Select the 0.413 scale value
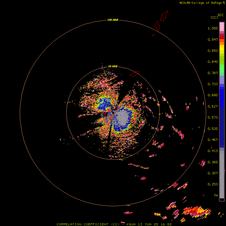Screen dimensions: 226x226 tap(213, 151)
